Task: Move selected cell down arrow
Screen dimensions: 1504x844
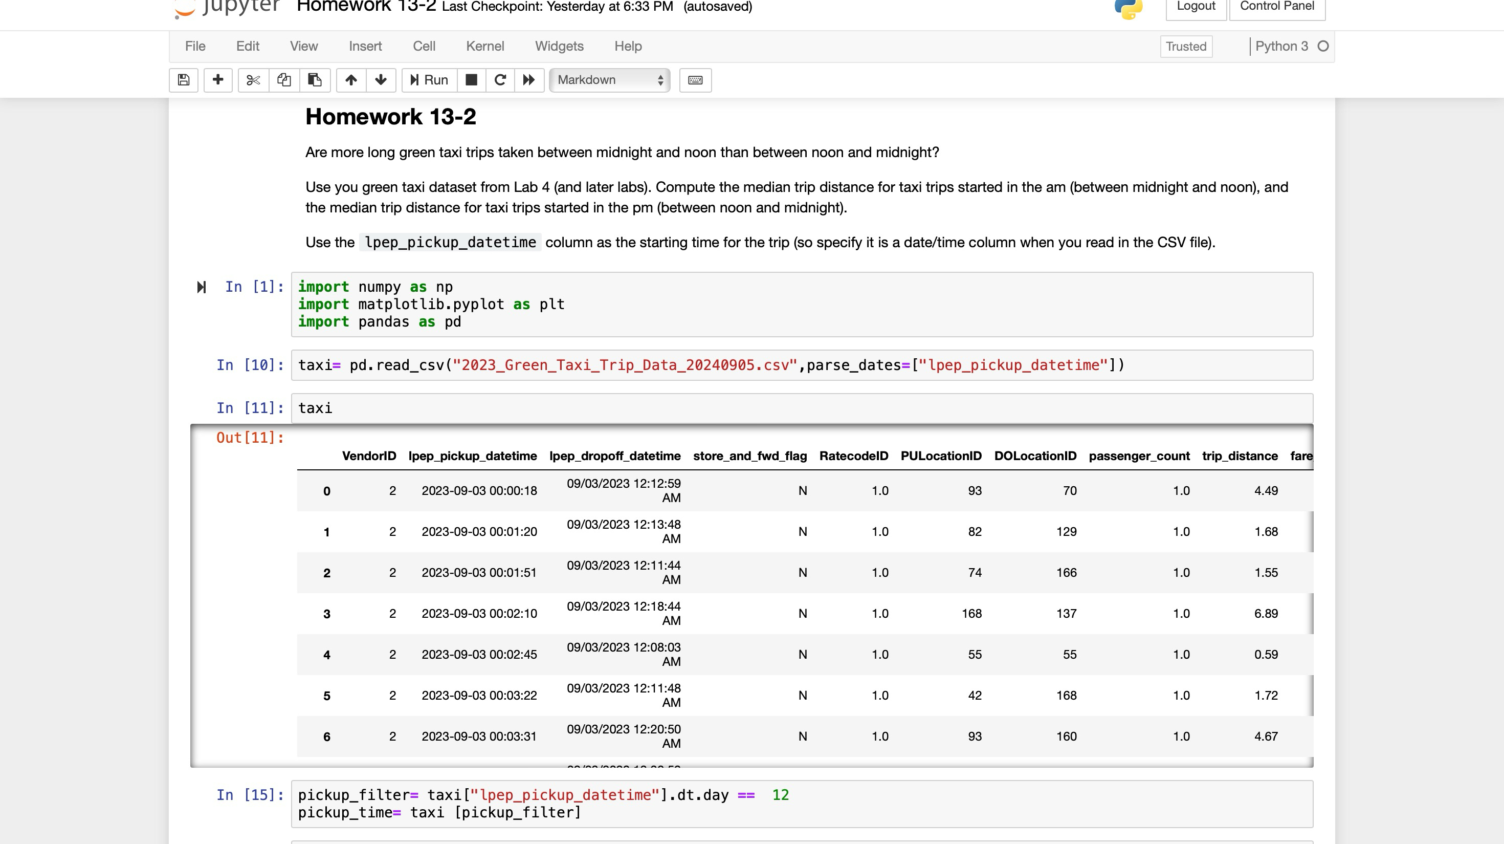Action: click(381, 80)
